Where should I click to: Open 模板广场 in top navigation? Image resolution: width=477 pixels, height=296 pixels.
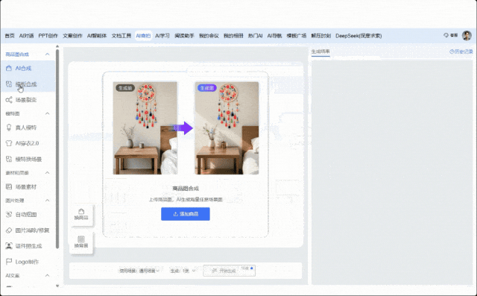pyautogui.click(x=297, y=36)
